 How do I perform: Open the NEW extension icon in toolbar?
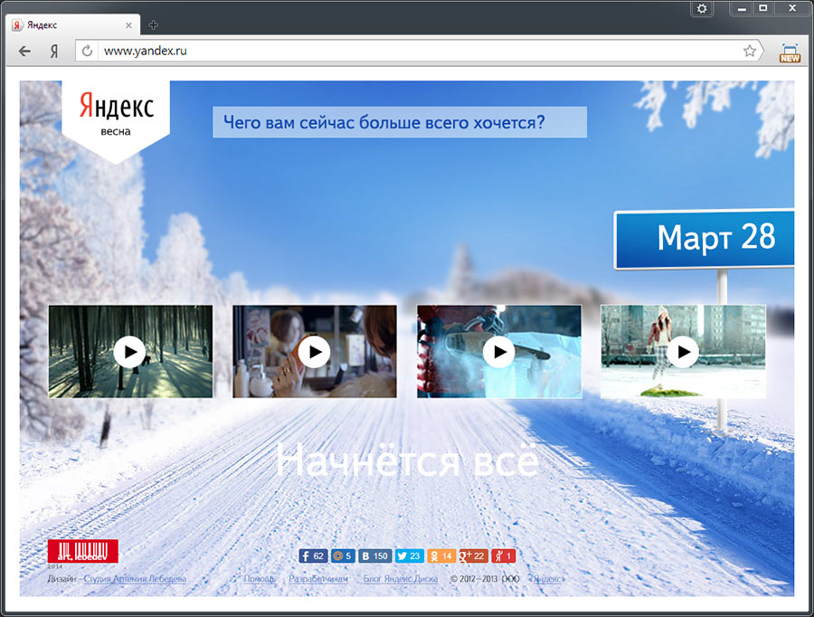pyautogui.click(x=790, y=52)
